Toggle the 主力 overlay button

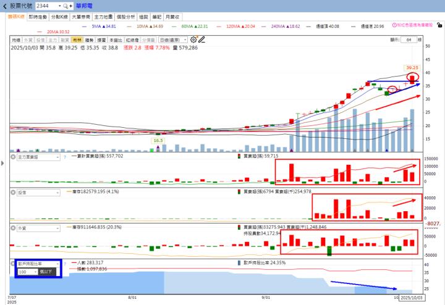53,40
